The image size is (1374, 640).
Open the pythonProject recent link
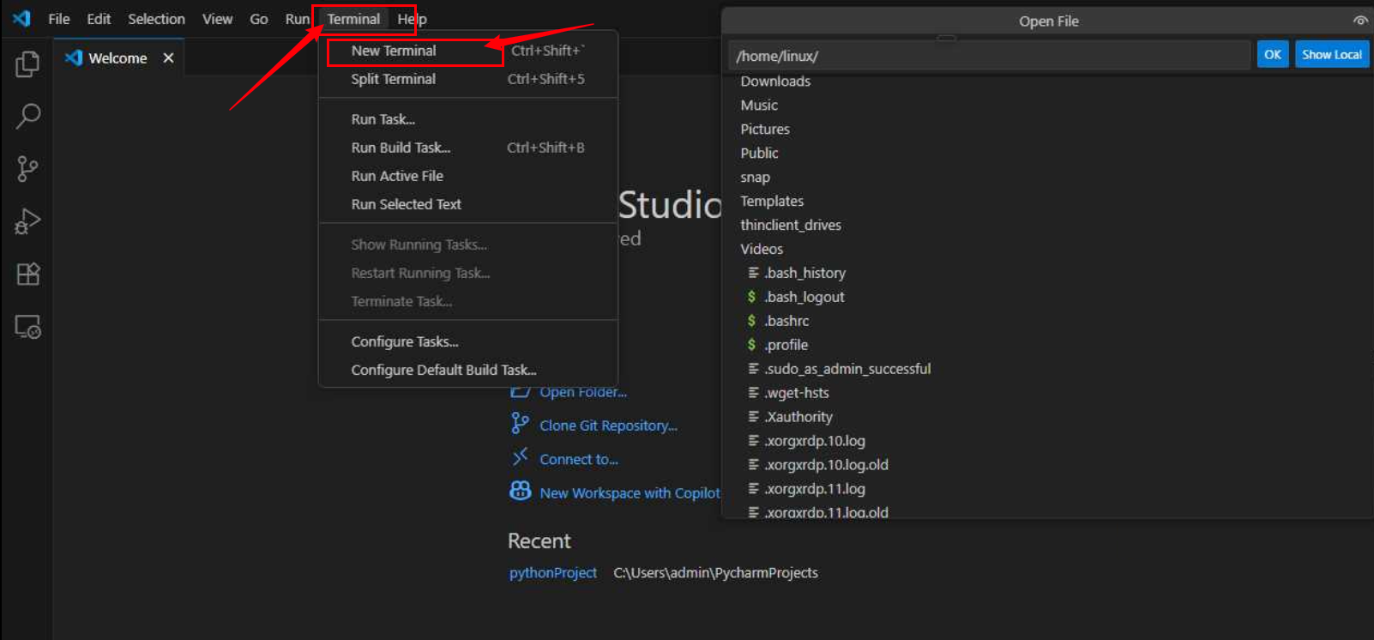(552, 573)
